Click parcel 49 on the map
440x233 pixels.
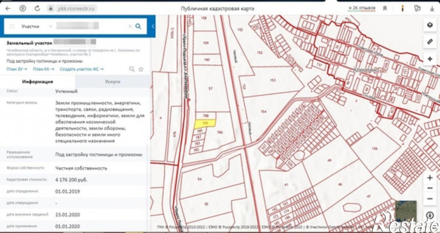[330, 160]
